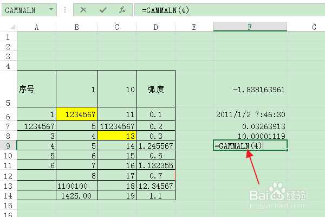Select row 3 header
325x217 pixels.
pyautogui.click(x=8, y=56)
